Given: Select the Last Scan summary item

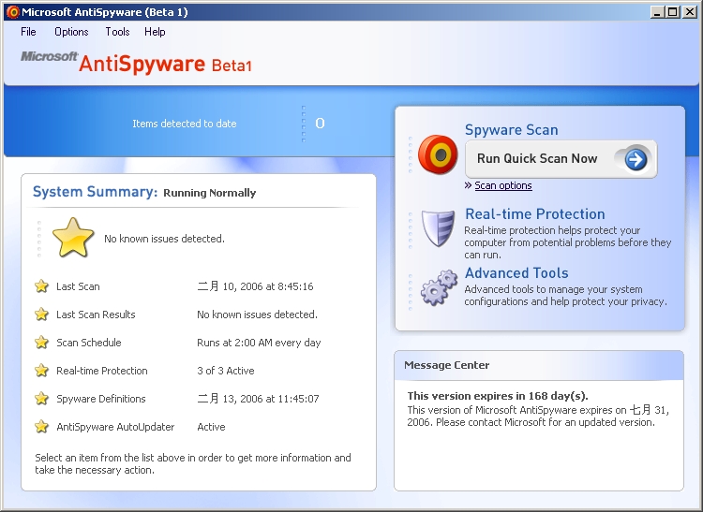Looking at the screenshot, I should coord(78,286).
